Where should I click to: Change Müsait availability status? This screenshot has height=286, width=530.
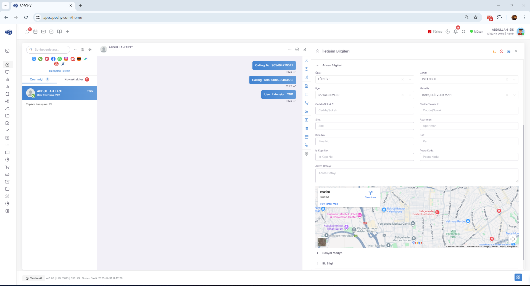click(477, 32)
